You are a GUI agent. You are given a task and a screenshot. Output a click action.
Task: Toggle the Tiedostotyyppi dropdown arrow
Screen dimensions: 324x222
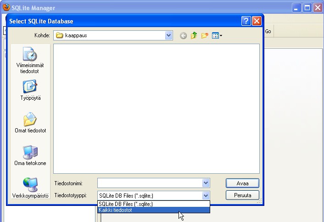coord(206,195)
